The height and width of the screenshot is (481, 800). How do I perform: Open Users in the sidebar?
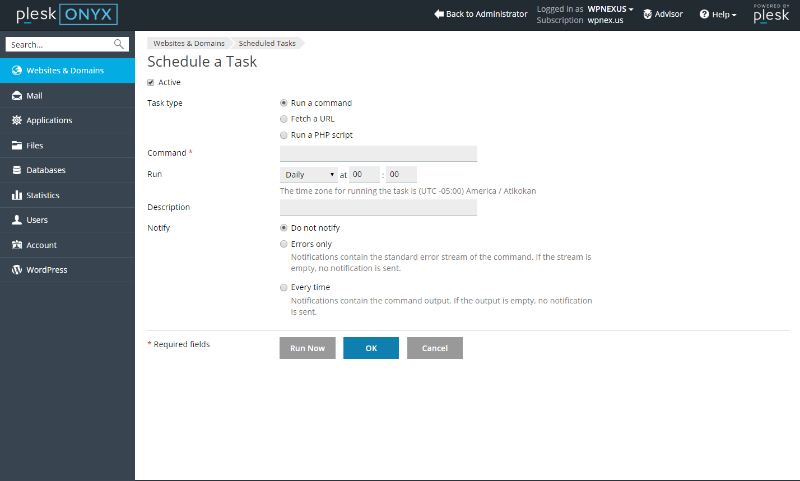67,220
